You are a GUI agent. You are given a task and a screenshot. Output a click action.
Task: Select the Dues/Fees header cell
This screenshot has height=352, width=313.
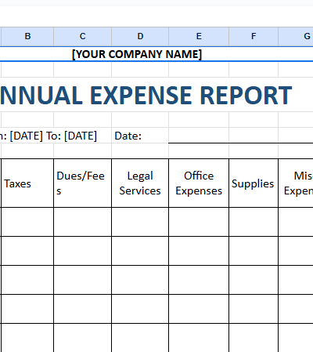pyautogui.click(x=83, y=183)
